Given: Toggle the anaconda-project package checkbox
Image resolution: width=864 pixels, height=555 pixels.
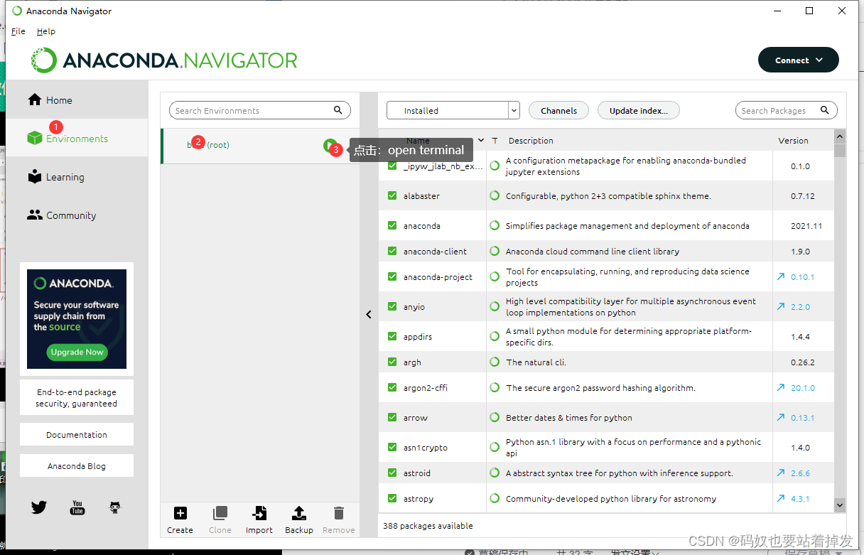Looking at the screenshot, I should click(x=392, y=276).
